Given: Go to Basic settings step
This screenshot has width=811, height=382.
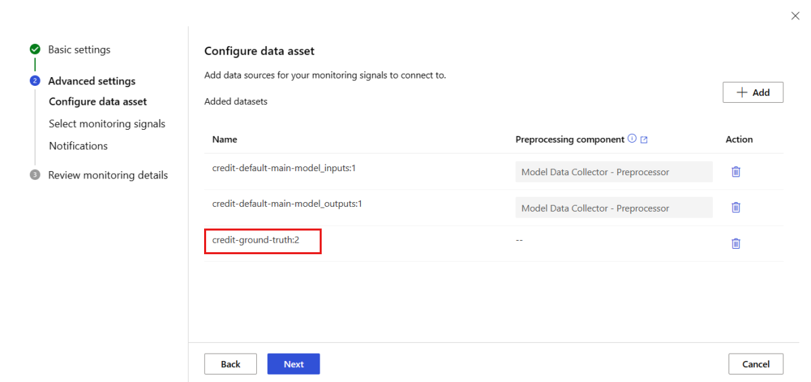Looking at the screenshot, I should coord(79,49).
